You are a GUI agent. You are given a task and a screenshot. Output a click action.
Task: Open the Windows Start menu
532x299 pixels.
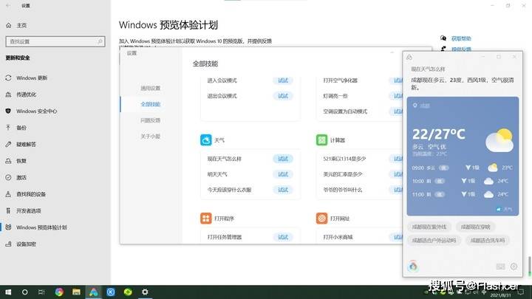[x=8, y=292]
